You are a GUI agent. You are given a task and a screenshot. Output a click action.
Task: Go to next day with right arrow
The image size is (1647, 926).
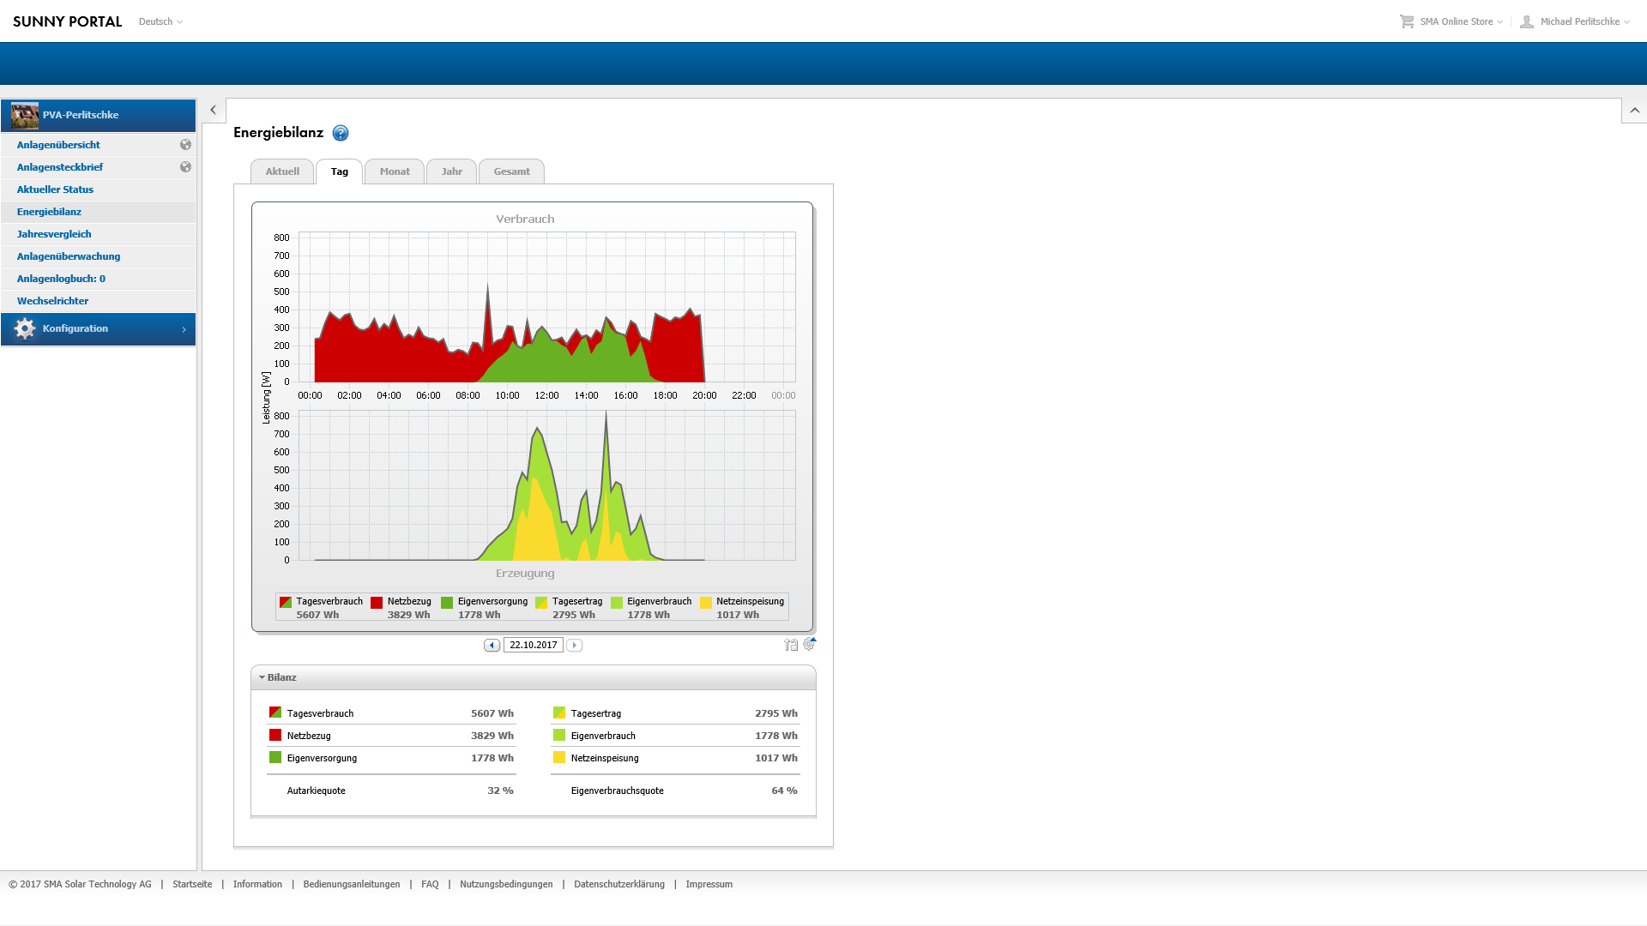point(575,646)
